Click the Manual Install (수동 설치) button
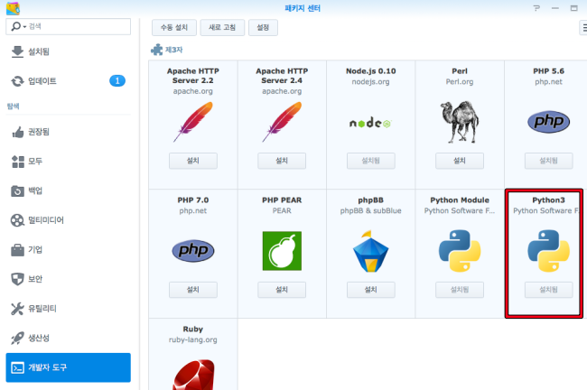The image size is (587, 390). [174, 28]
